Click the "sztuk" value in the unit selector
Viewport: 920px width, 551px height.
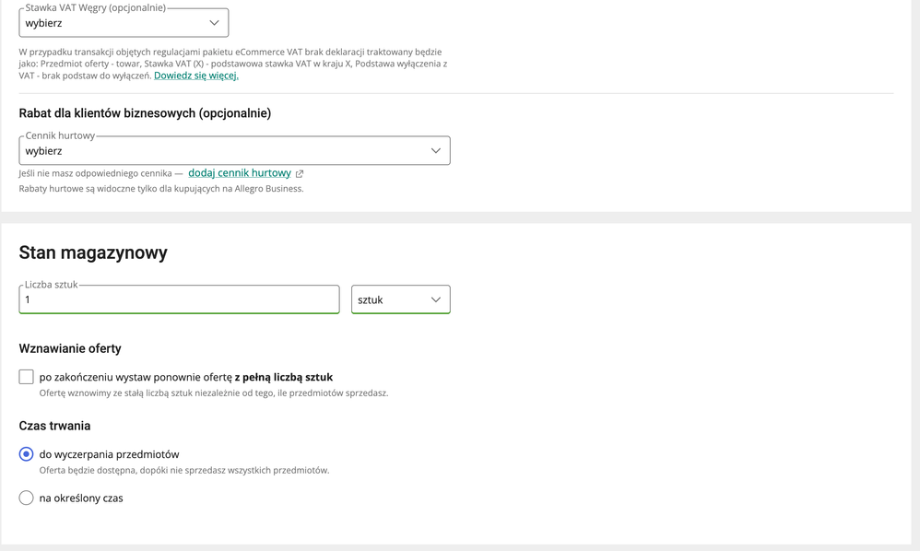pyautogui.click(x=371, y=300)
